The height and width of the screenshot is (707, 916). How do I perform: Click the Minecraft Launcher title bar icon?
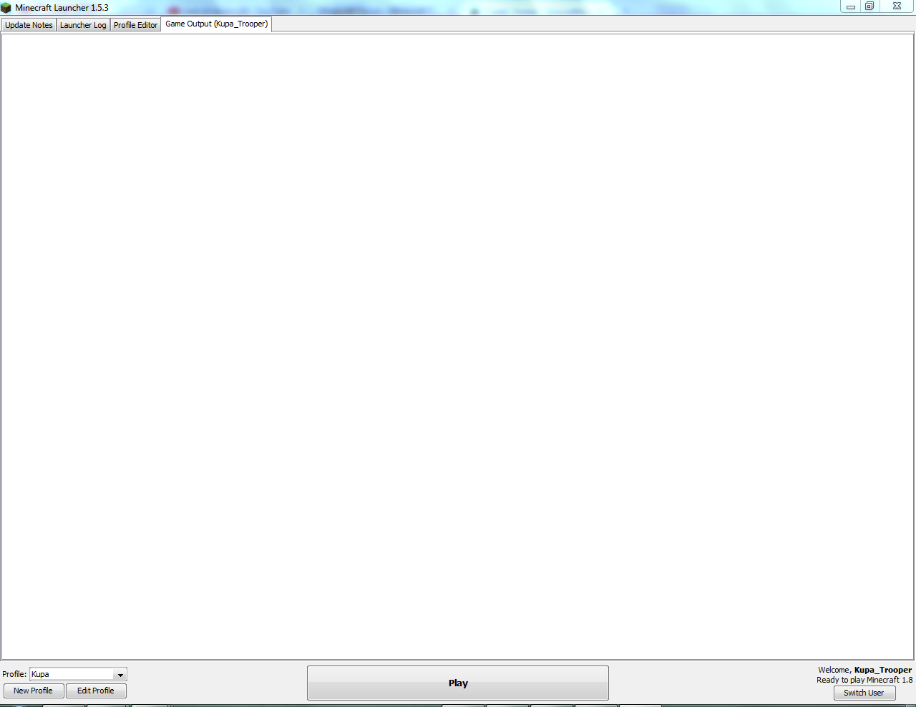pyautogui.click(x=6, y=8)
